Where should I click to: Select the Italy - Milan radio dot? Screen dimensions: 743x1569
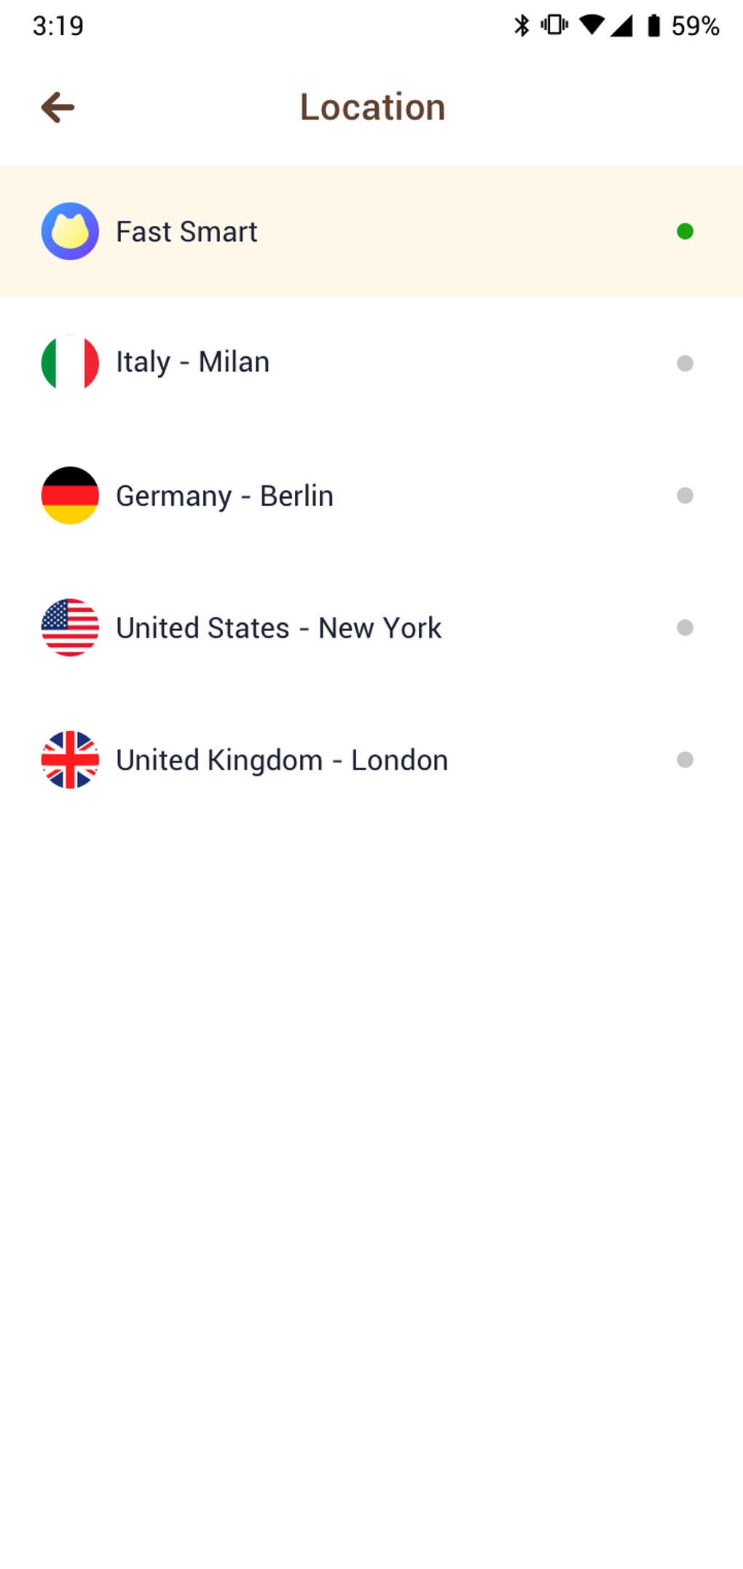(x=685, y=363)
